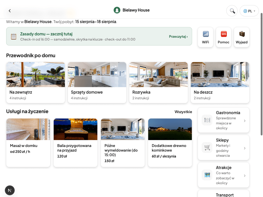
Task: Select the Na zewnątrz card title
Action: [x=21, y=92]
